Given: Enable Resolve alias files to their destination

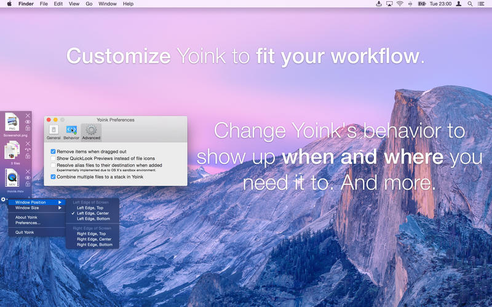Looking at the screenshot, I should pyautogui.click(x=54, y=165).
